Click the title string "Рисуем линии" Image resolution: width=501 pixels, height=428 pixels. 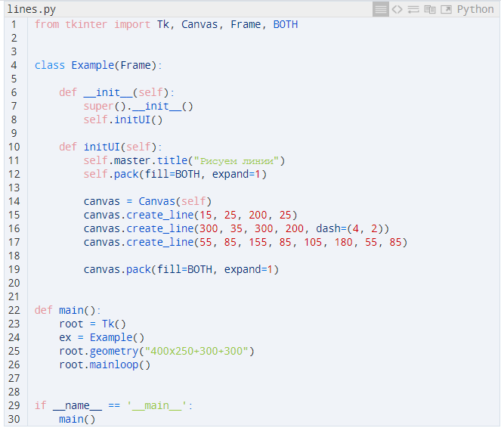coord(237,161)
